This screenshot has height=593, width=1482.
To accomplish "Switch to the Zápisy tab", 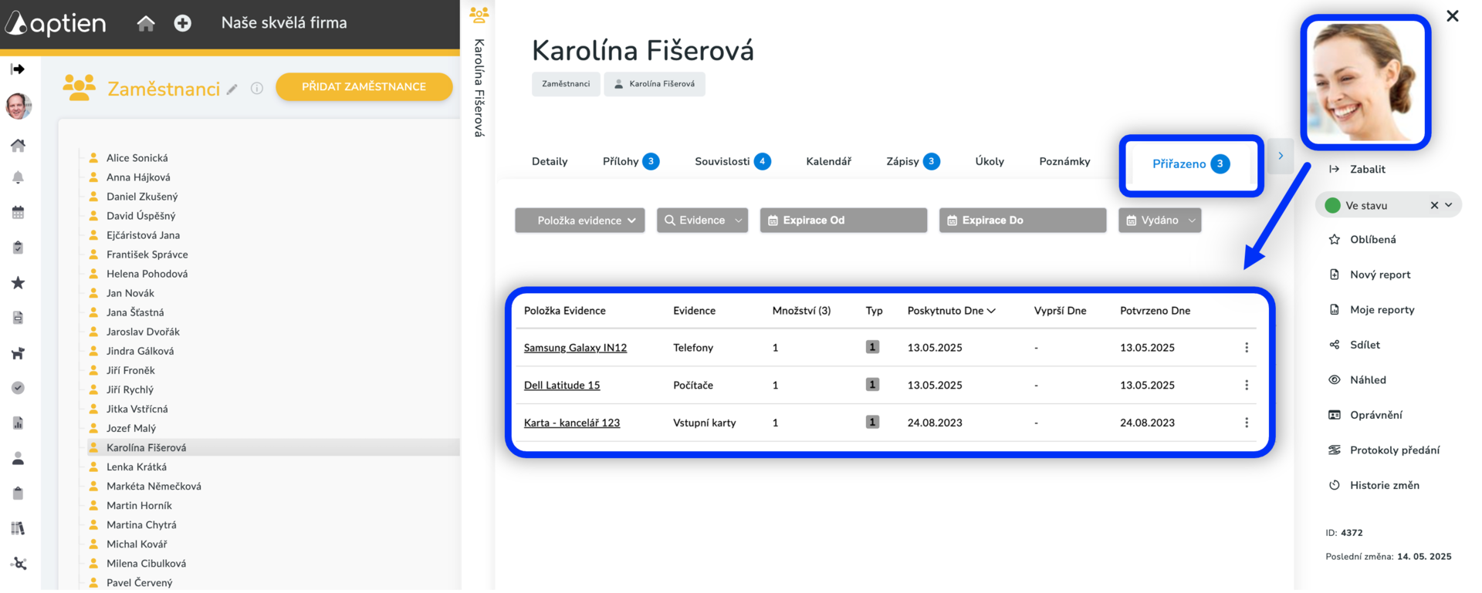I will coord(912,161).
